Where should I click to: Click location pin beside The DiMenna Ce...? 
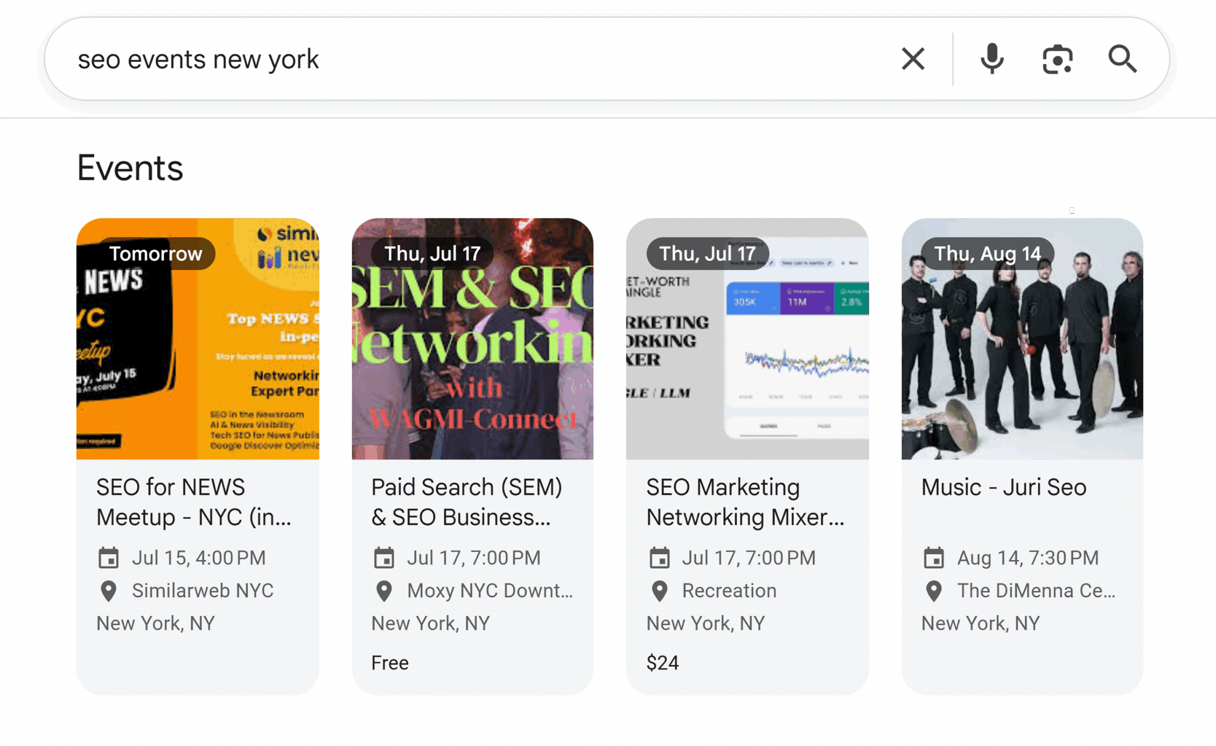[934, 591]
